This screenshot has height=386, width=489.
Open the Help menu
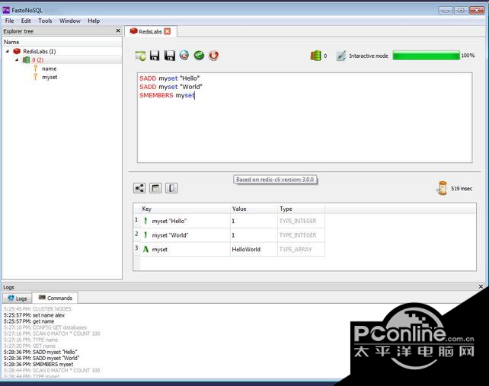point(94,21)
